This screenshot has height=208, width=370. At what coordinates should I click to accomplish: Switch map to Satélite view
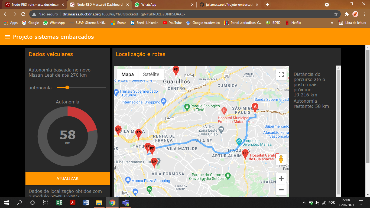tap(151, 74)
